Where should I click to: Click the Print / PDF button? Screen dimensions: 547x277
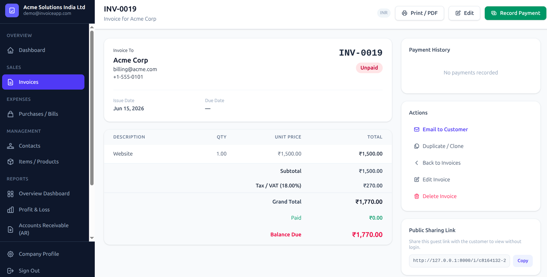(x=419, y=13)
